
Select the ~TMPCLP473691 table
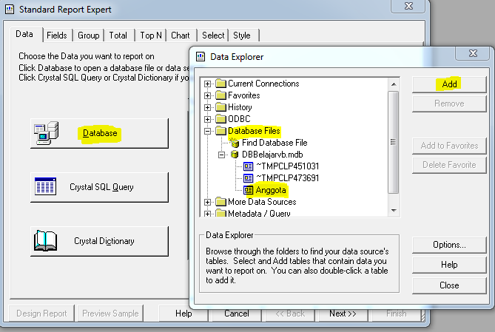287,178
